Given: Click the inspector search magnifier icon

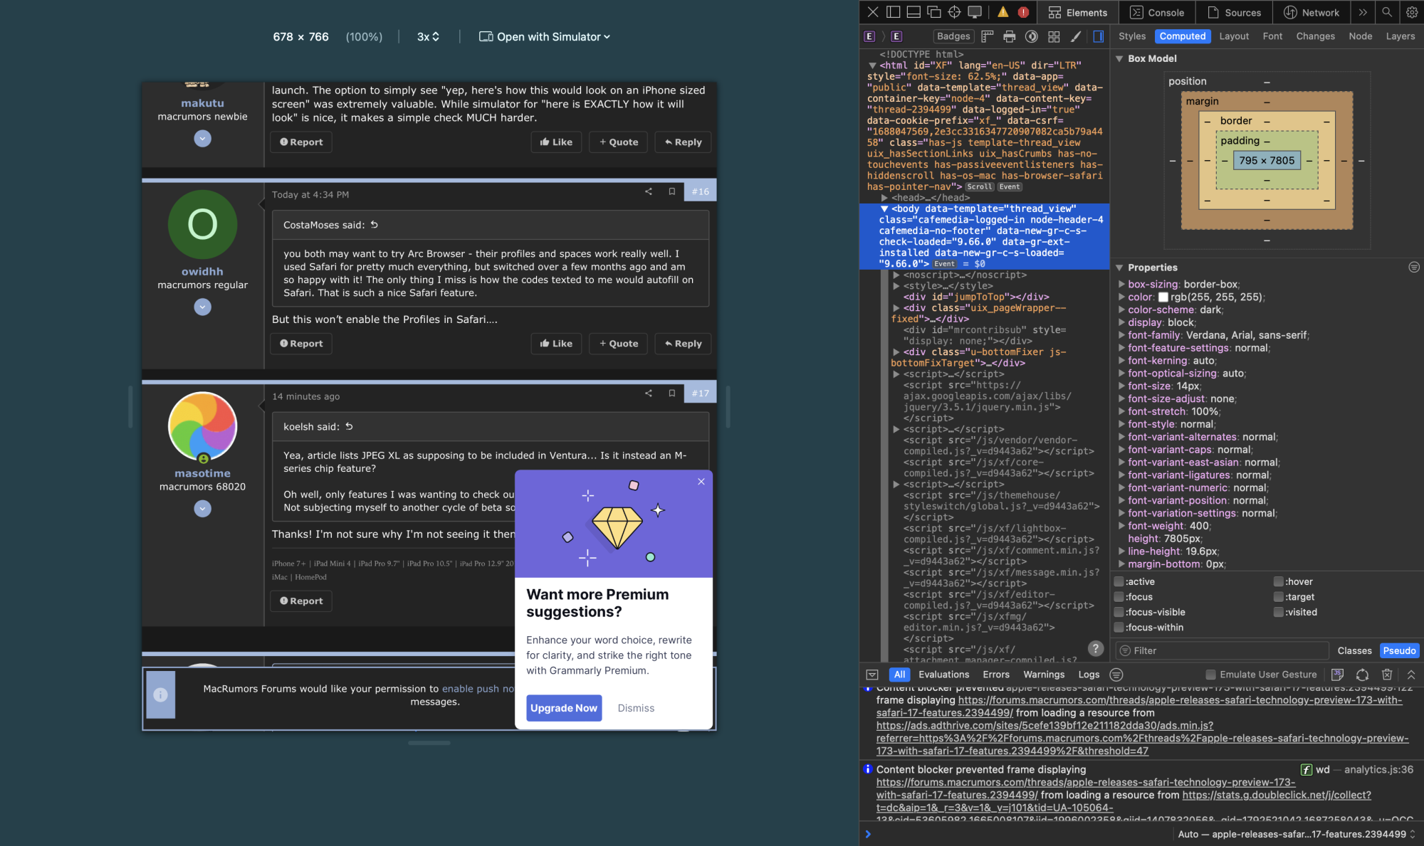Looking at the screenshot, I should click(x=1387, y=12).
